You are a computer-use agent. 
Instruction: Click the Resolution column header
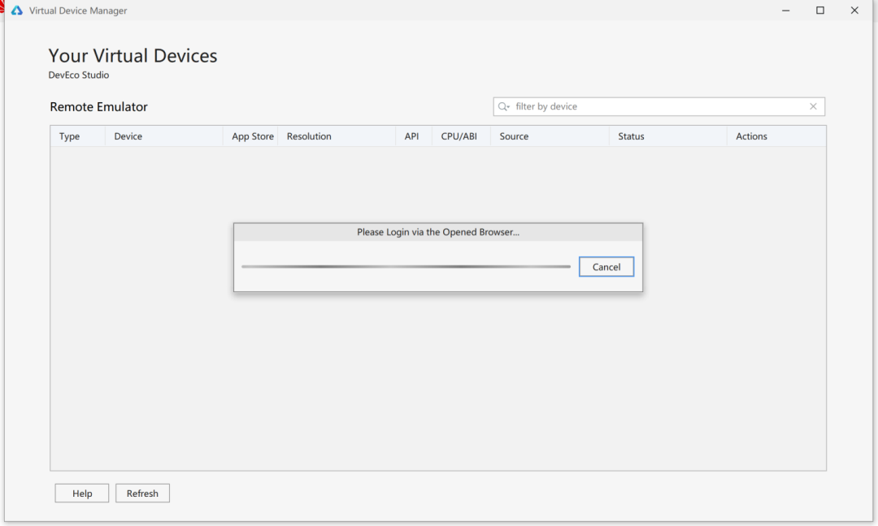[x=309, y=136]
